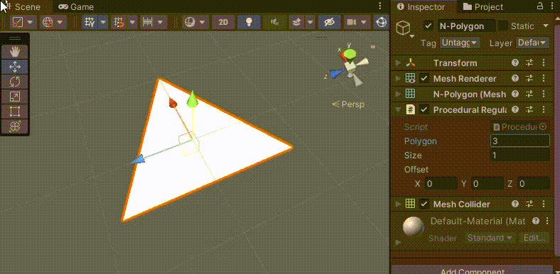560x274 pixels.
Task: Open scene camera dropdown arrow
Action: [x=365, y=22]
